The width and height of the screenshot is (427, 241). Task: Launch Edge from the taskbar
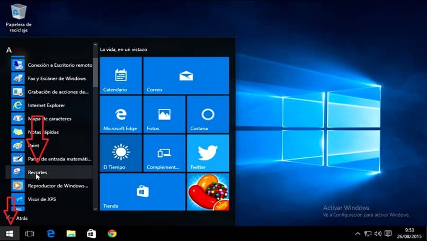click(51, 234)
